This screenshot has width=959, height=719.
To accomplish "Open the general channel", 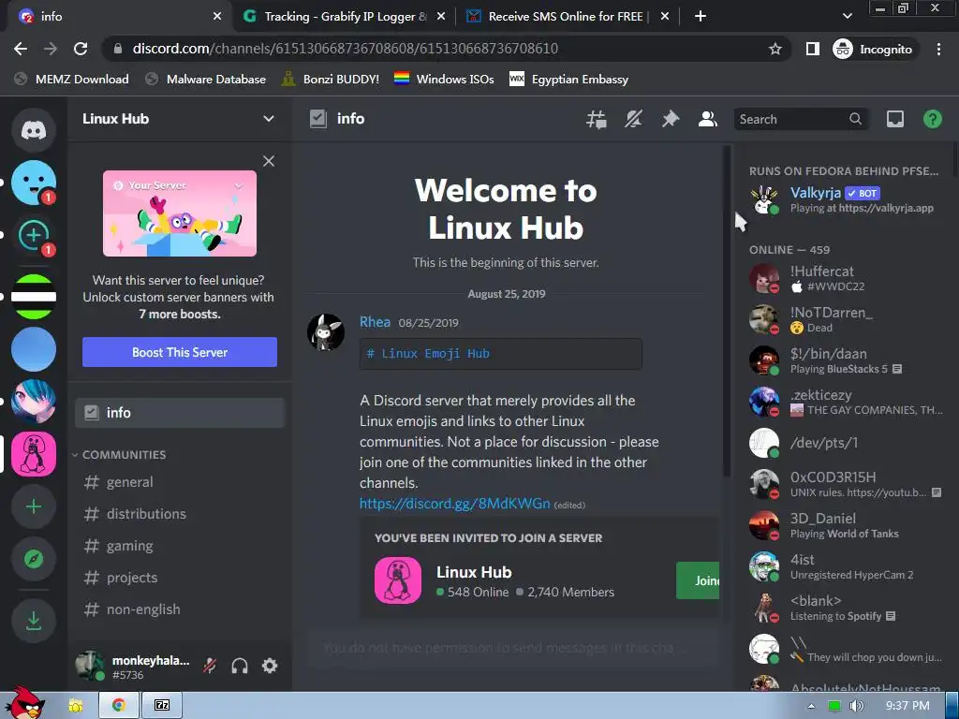I will tap(180, 482).
